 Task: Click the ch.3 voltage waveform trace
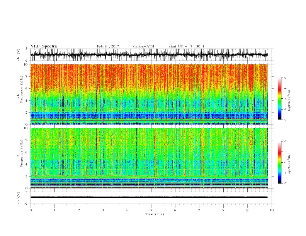149,197
